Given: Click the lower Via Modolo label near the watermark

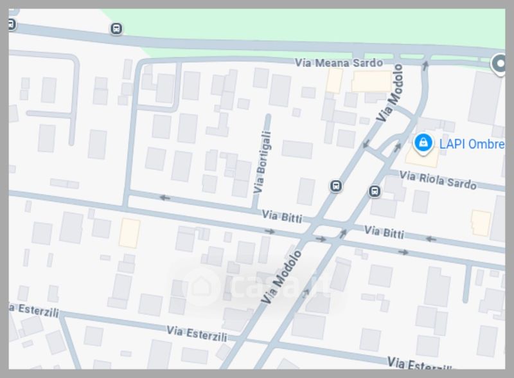Looking at the screenshot, I should point(281,277).
